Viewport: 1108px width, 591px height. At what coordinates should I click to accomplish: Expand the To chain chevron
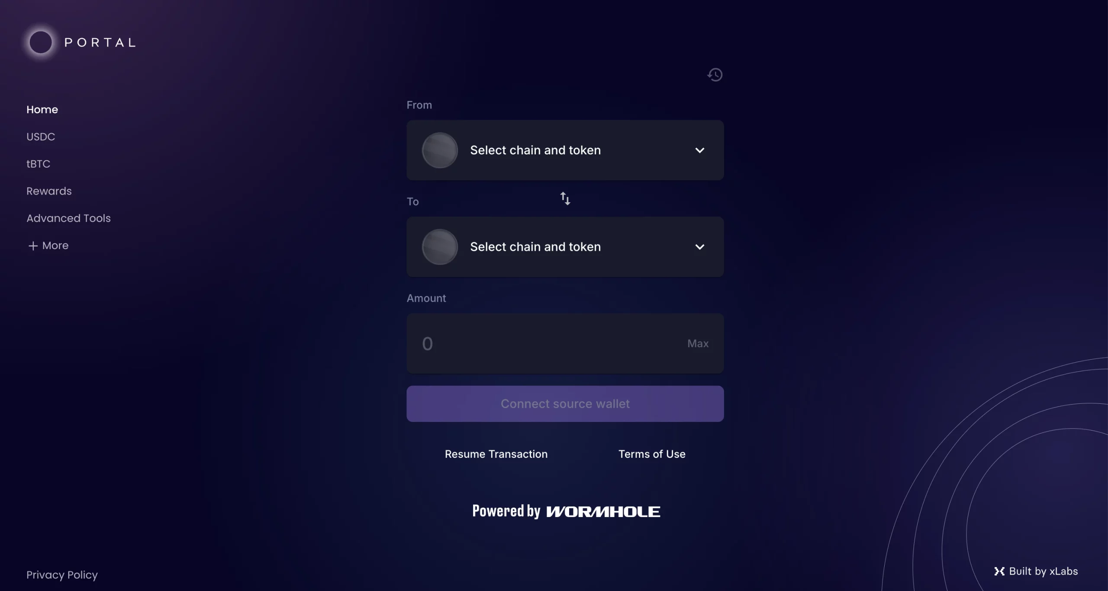click(700, 247)
